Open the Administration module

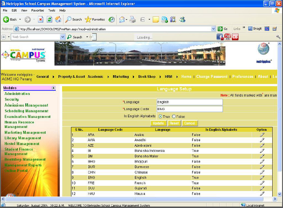tap(17, 94)
